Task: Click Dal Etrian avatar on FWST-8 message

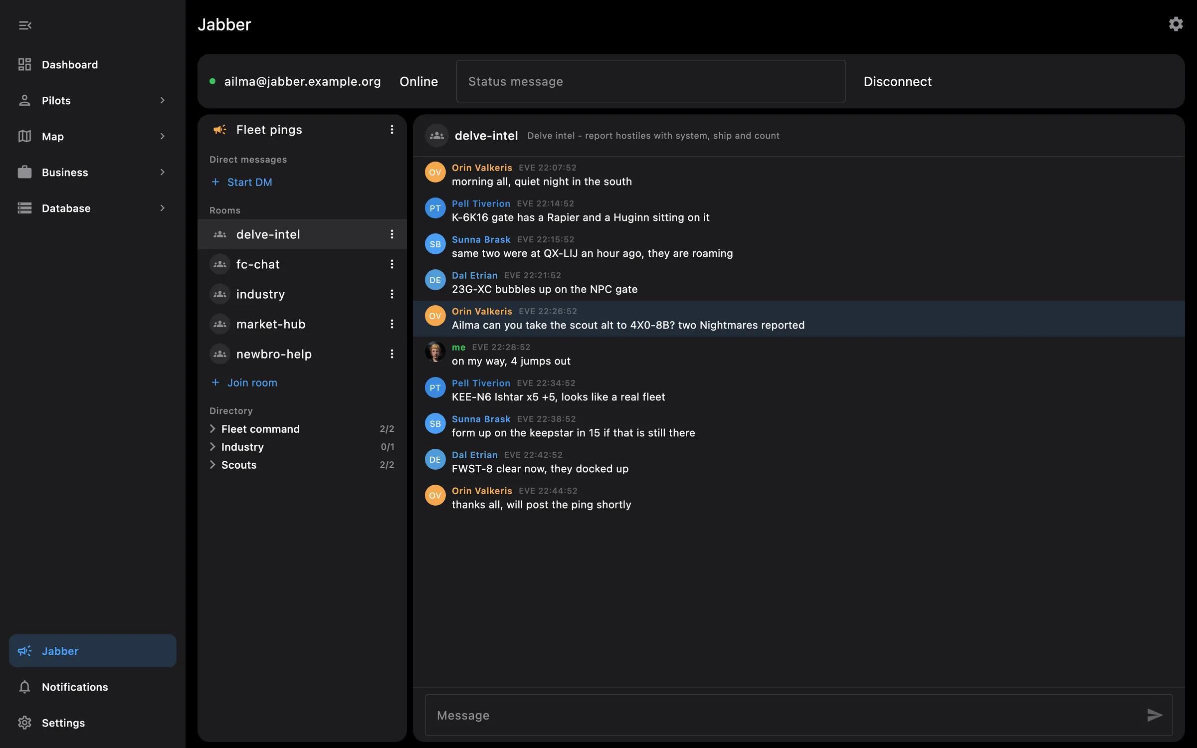Action: 435,460
